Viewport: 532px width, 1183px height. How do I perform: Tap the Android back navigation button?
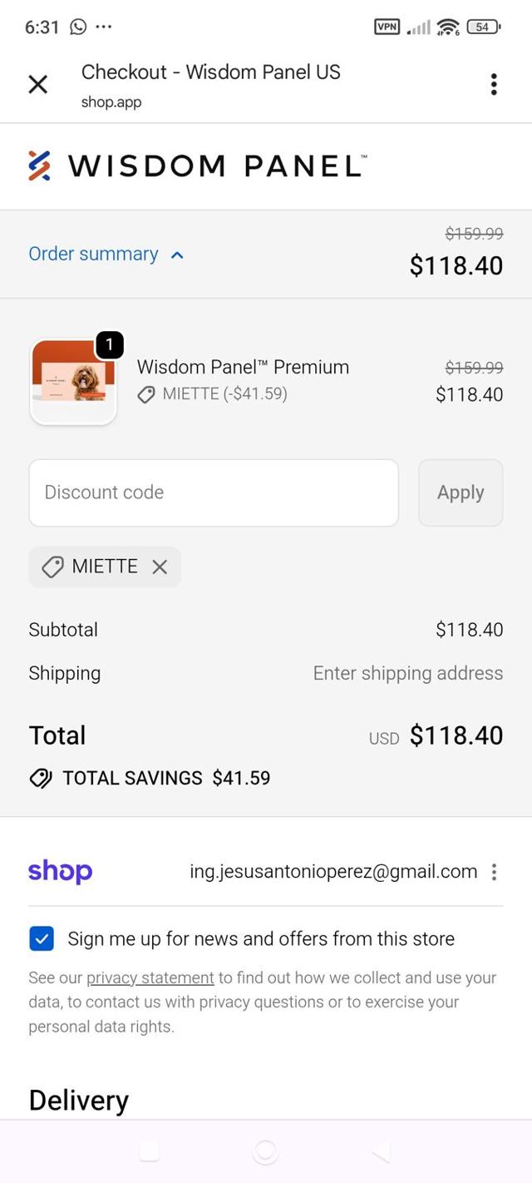click(381, 1151)
